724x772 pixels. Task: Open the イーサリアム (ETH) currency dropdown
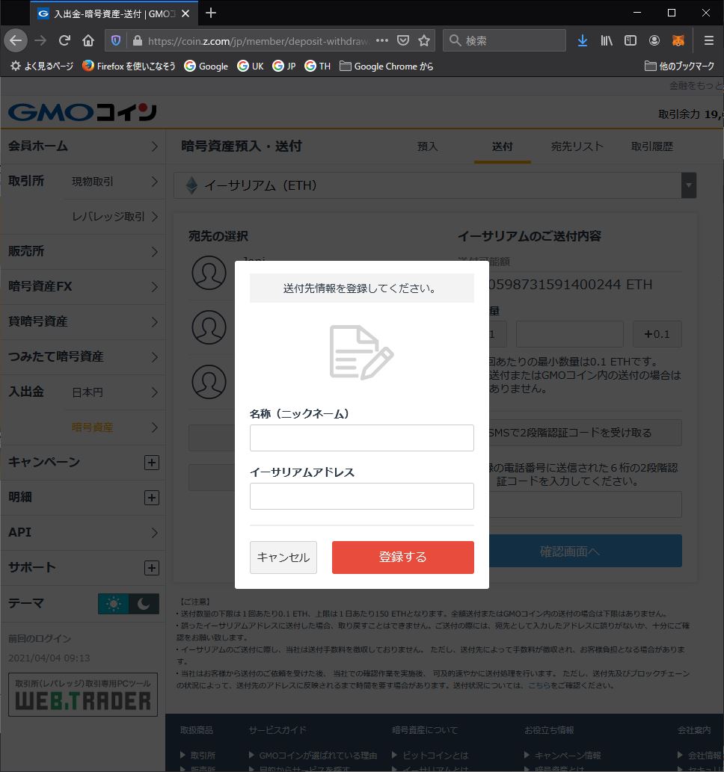(435, 185)
